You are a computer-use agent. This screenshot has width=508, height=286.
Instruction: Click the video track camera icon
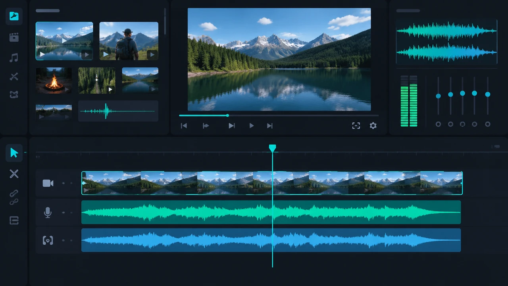point(48,183)
